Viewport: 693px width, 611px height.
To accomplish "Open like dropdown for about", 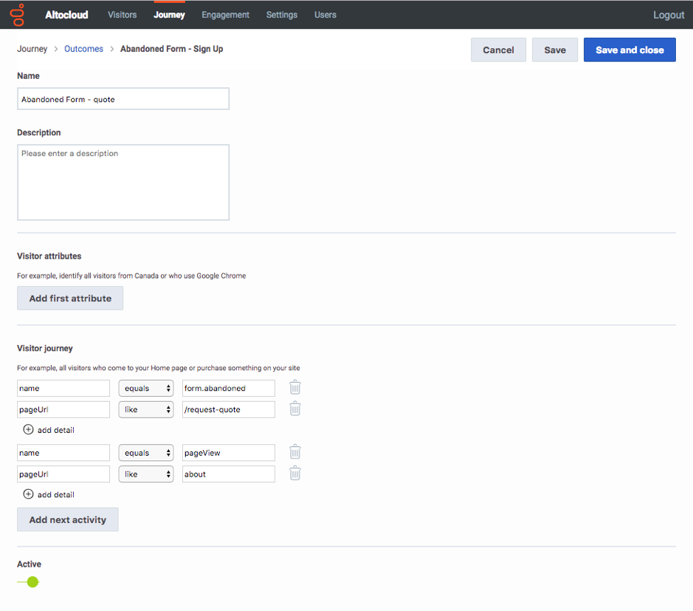I will (146, 474).
